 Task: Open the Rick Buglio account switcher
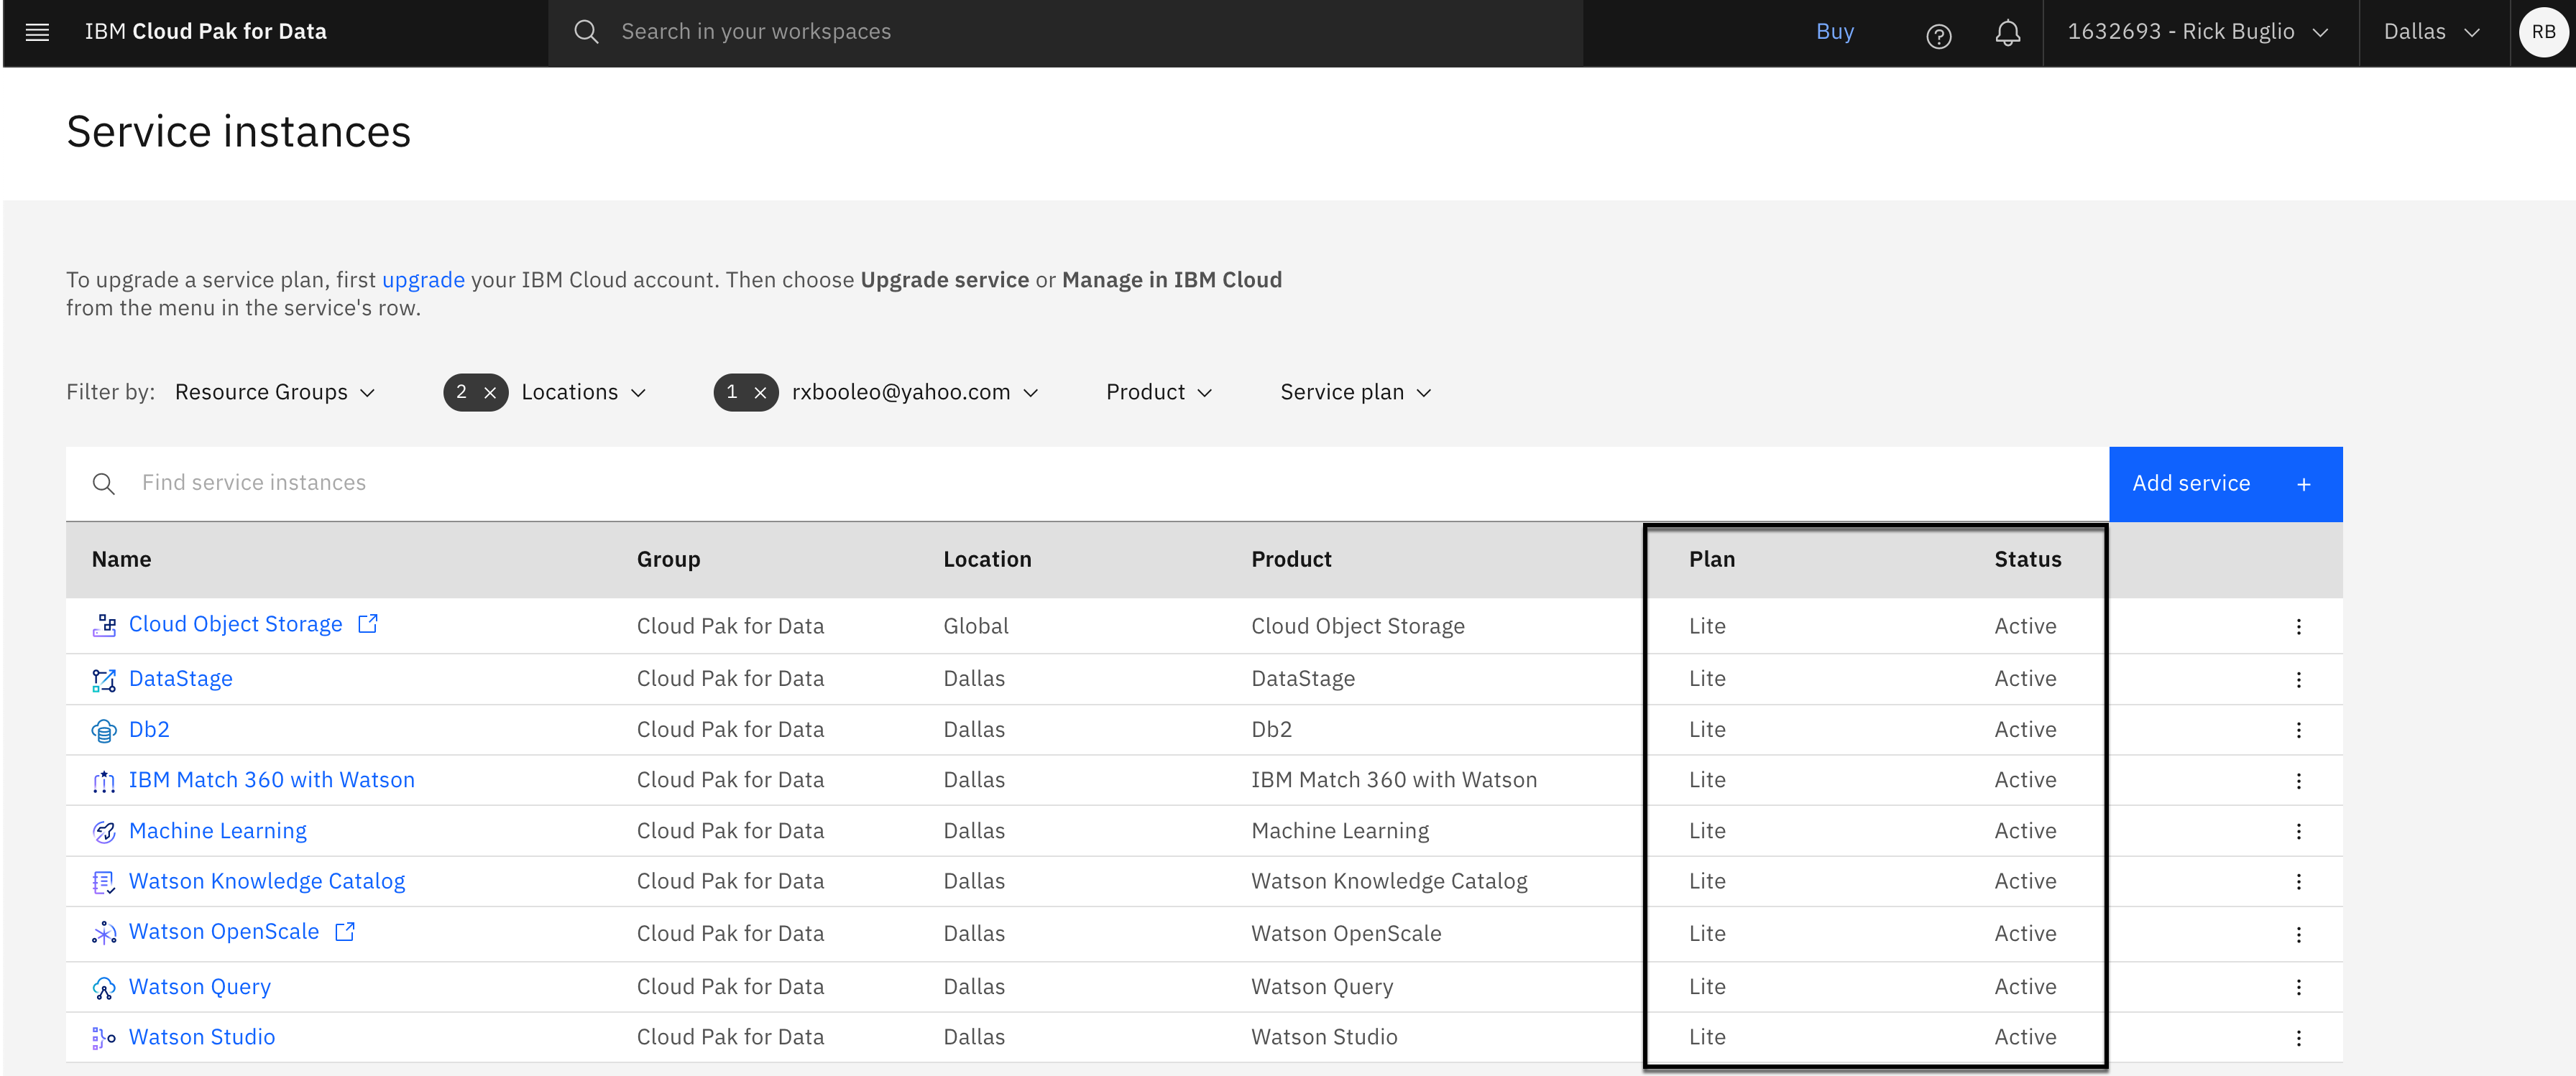point(2197,32)
